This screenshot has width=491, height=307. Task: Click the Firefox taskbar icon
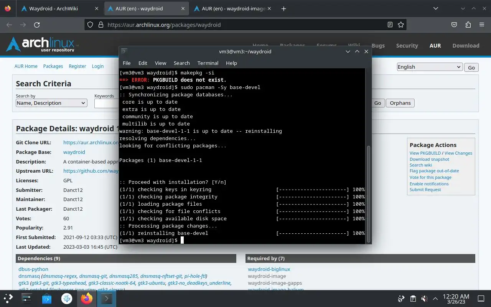click(87, 298)
